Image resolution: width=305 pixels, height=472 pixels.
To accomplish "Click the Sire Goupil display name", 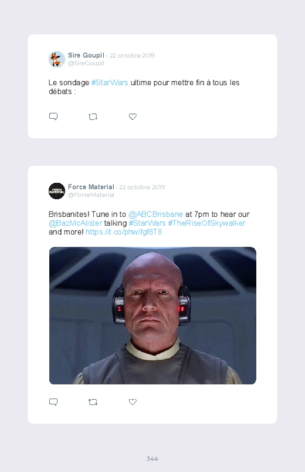I will coord(86,55).
